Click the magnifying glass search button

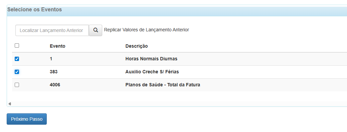96,30
